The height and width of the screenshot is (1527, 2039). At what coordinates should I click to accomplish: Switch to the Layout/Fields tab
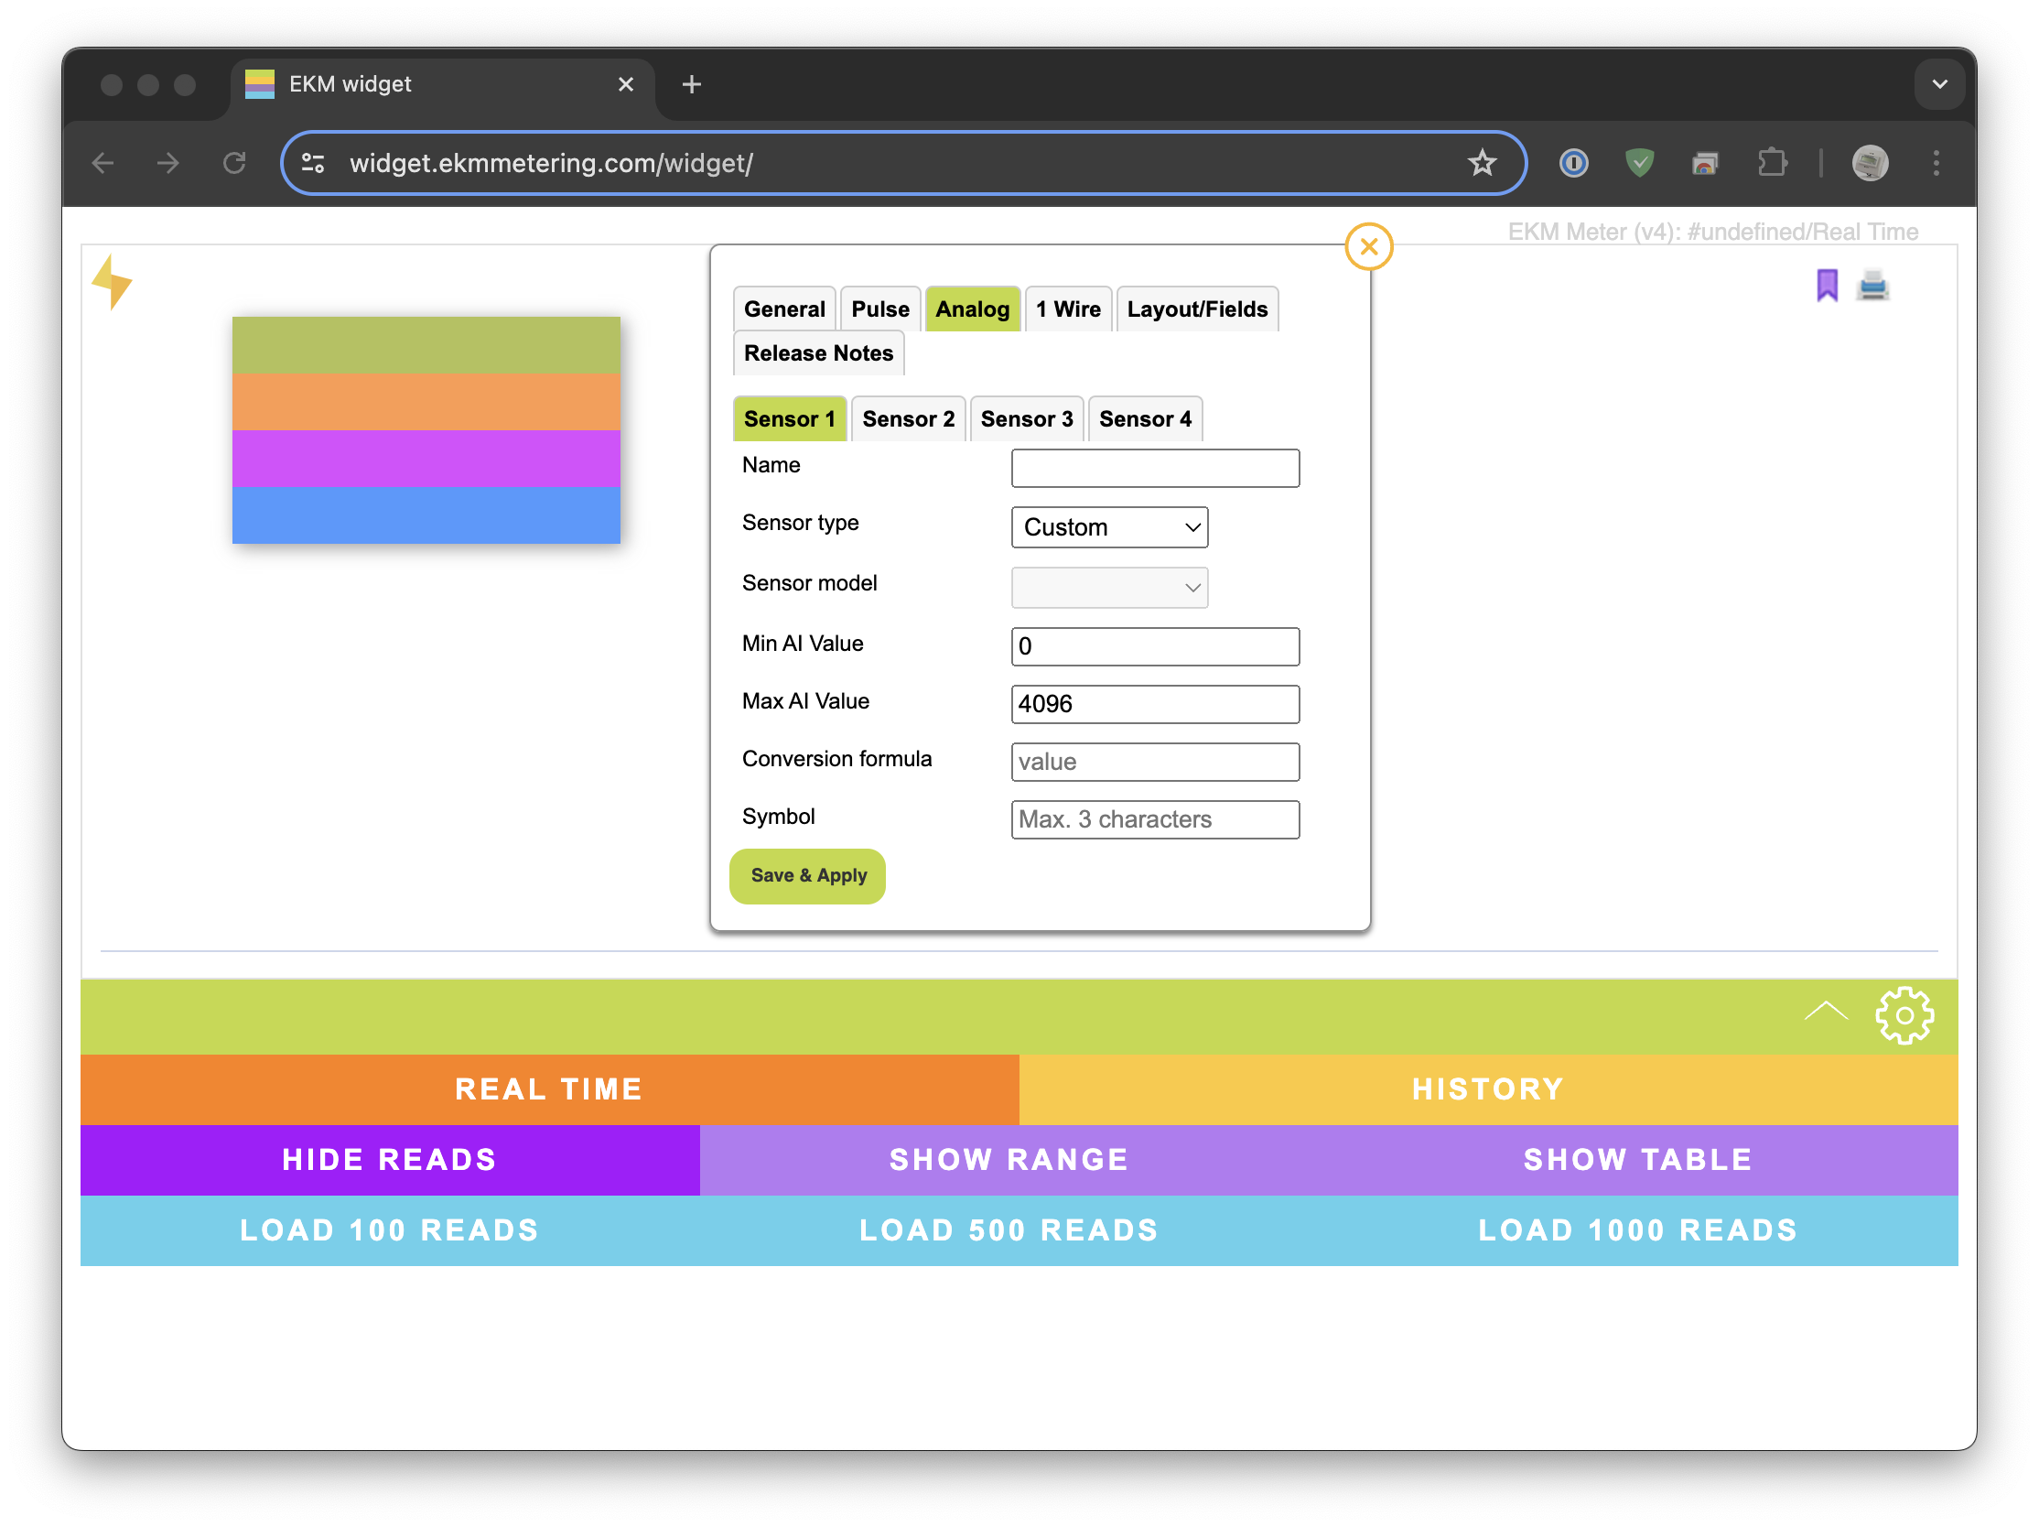pyautogui.click(x=1196, y=309)
